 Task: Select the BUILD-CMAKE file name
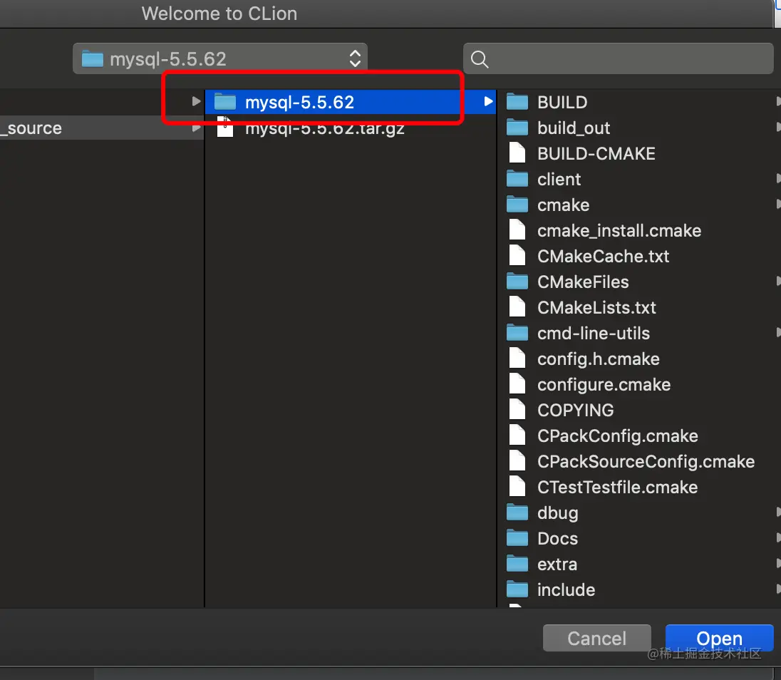596,153
